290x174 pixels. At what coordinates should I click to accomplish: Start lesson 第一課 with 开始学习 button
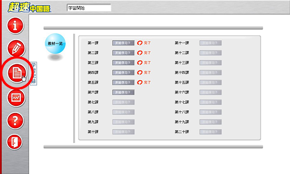pos(123,43)
